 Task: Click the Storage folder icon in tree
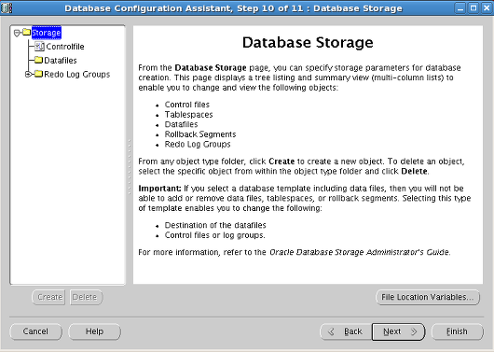27,32
